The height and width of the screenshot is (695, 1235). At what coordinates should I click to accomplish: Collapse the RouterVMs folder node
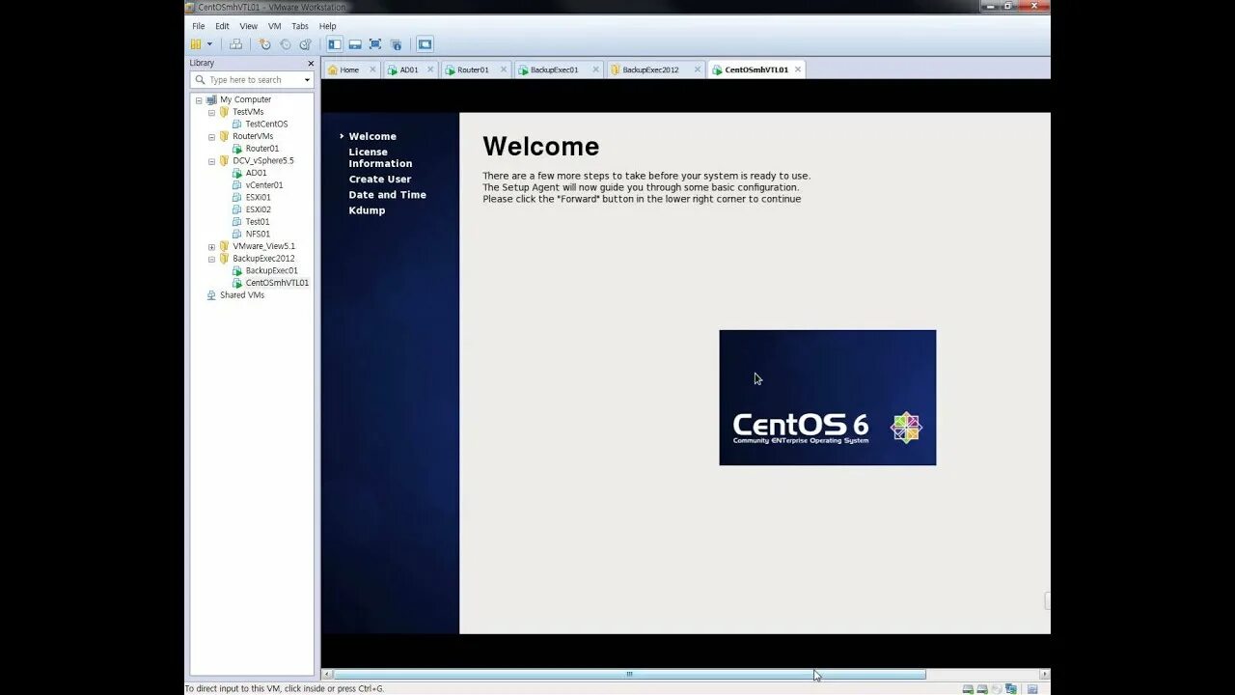(211, 137)
